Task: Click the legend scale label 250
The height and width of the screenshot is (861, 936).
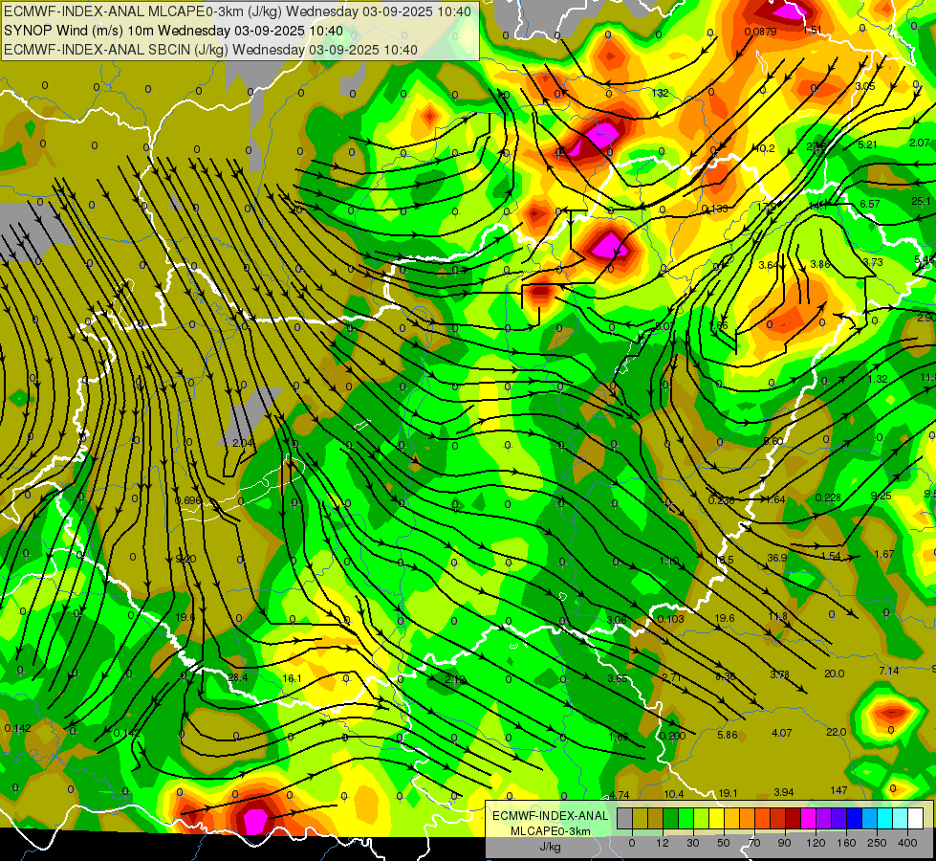Action: [x=877, y=843]
